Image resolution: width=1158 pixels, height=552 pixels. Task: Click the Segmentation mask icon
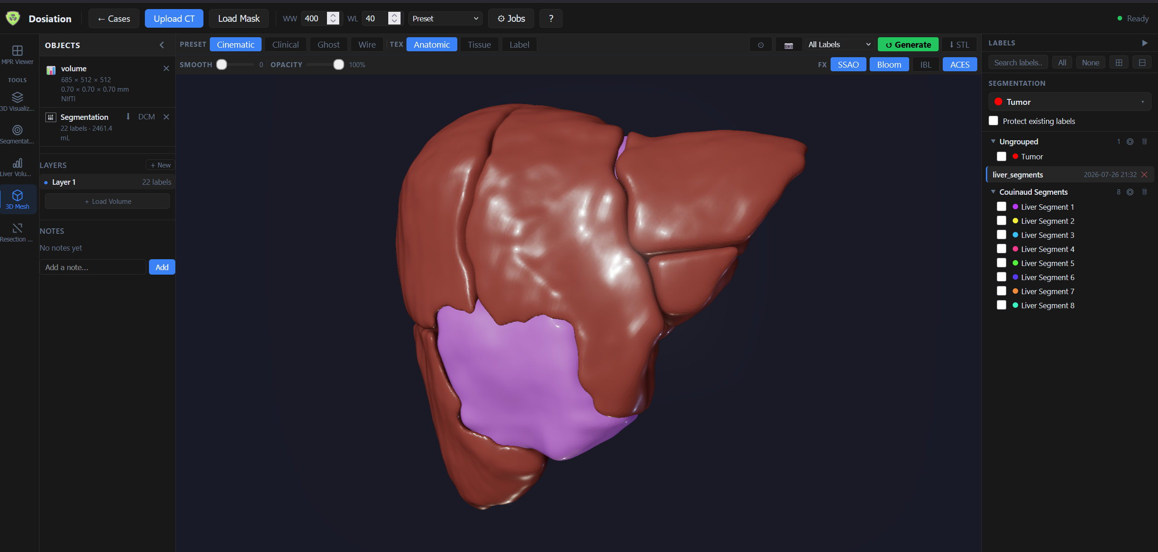click(x=51, y=118)
